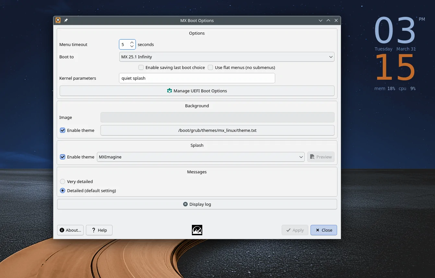The width and height of the screenshot is (435, 278).
Task: Disable the Background Enable theme checkbox
Action: point(62,130)
